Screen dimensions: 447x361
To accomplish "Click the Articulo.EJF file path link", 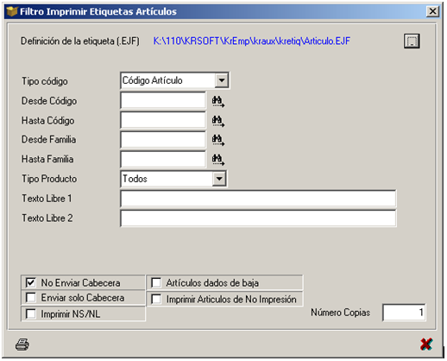I will pyautogui.click(x=251, y=41).
